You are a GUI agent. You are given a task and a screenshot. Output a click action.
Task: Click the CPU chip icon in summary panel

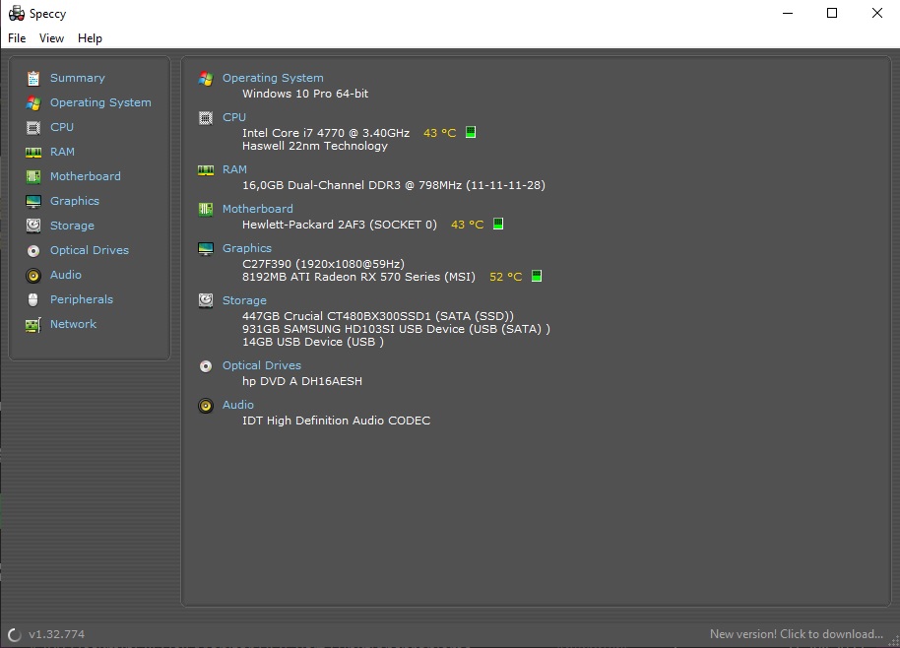206,117
